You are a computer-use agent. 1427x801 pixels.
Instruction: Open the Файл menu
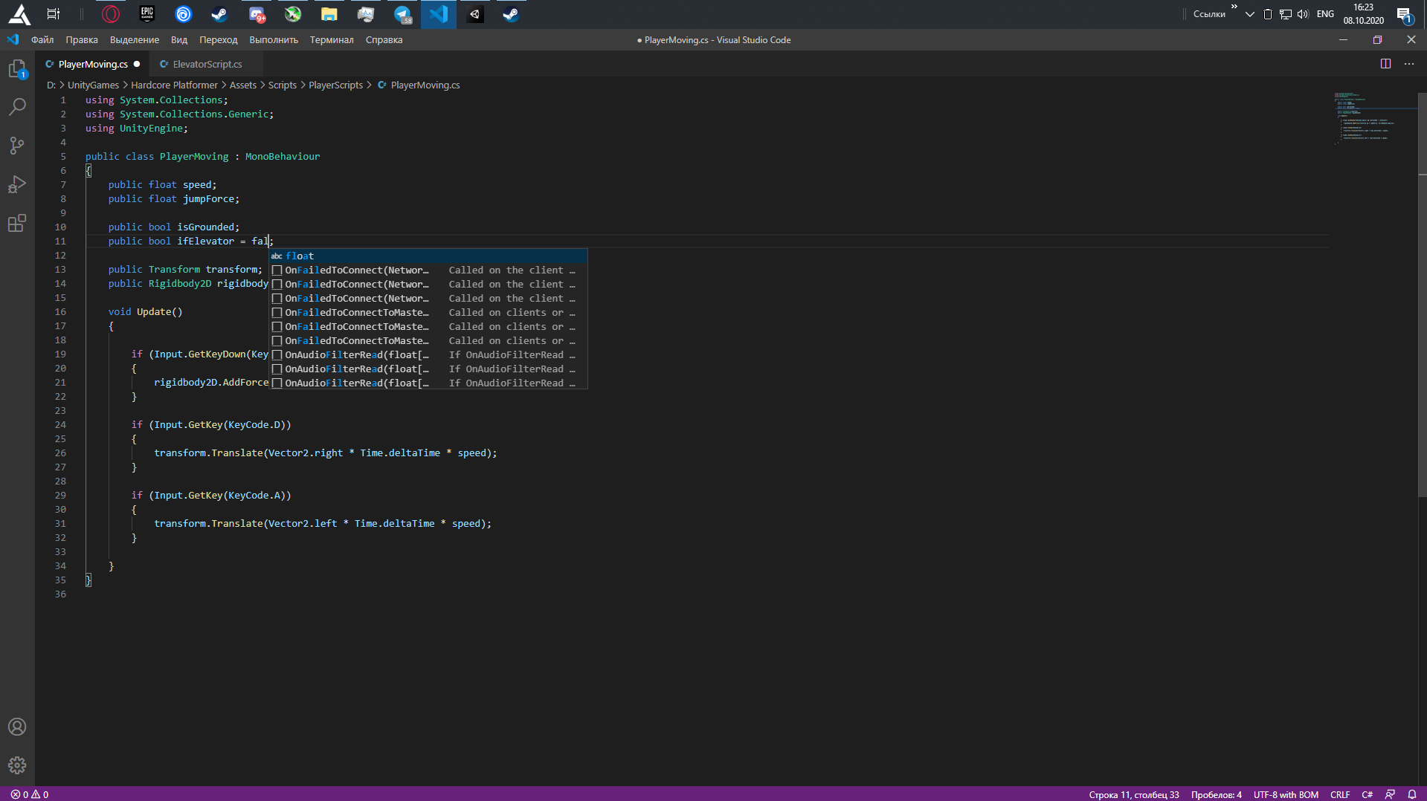[x=42, y=40]
